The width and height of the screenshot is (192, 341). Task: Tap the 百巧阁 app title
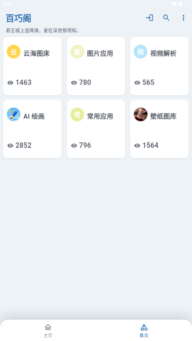[18, 18]
